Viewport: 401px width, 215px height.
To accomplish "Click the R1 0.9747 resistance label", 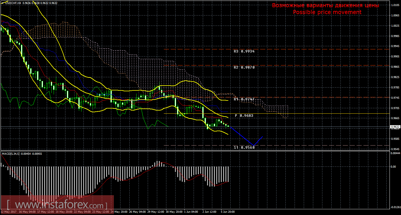I will pyautogui.click(x=244, y=99).
